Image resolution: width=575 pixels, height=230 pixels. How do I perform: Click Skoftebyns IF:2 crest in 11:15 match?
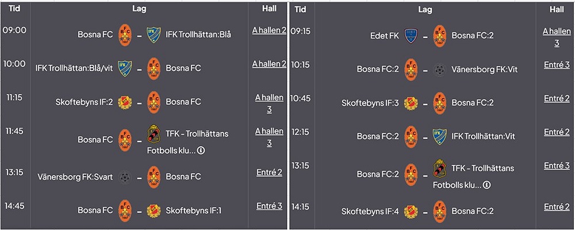(125, 103)
